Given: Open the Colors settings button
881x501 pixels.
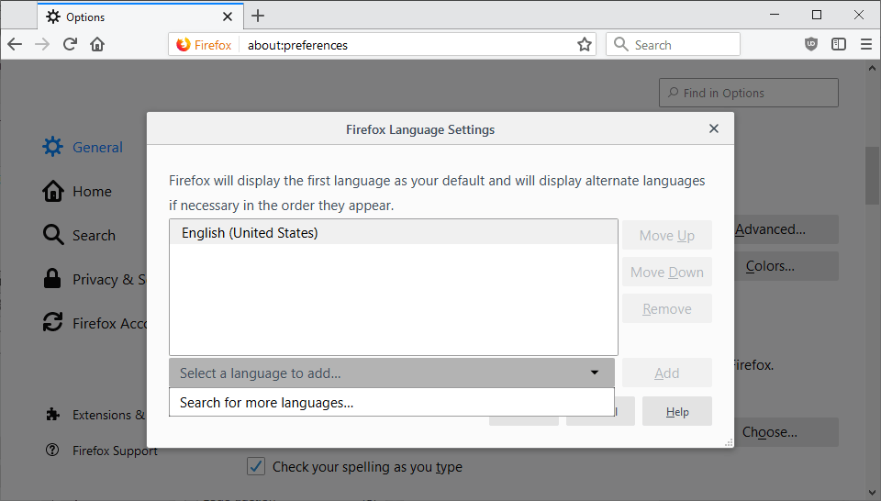Looking at the screenshot, I should tap(786, 266).
